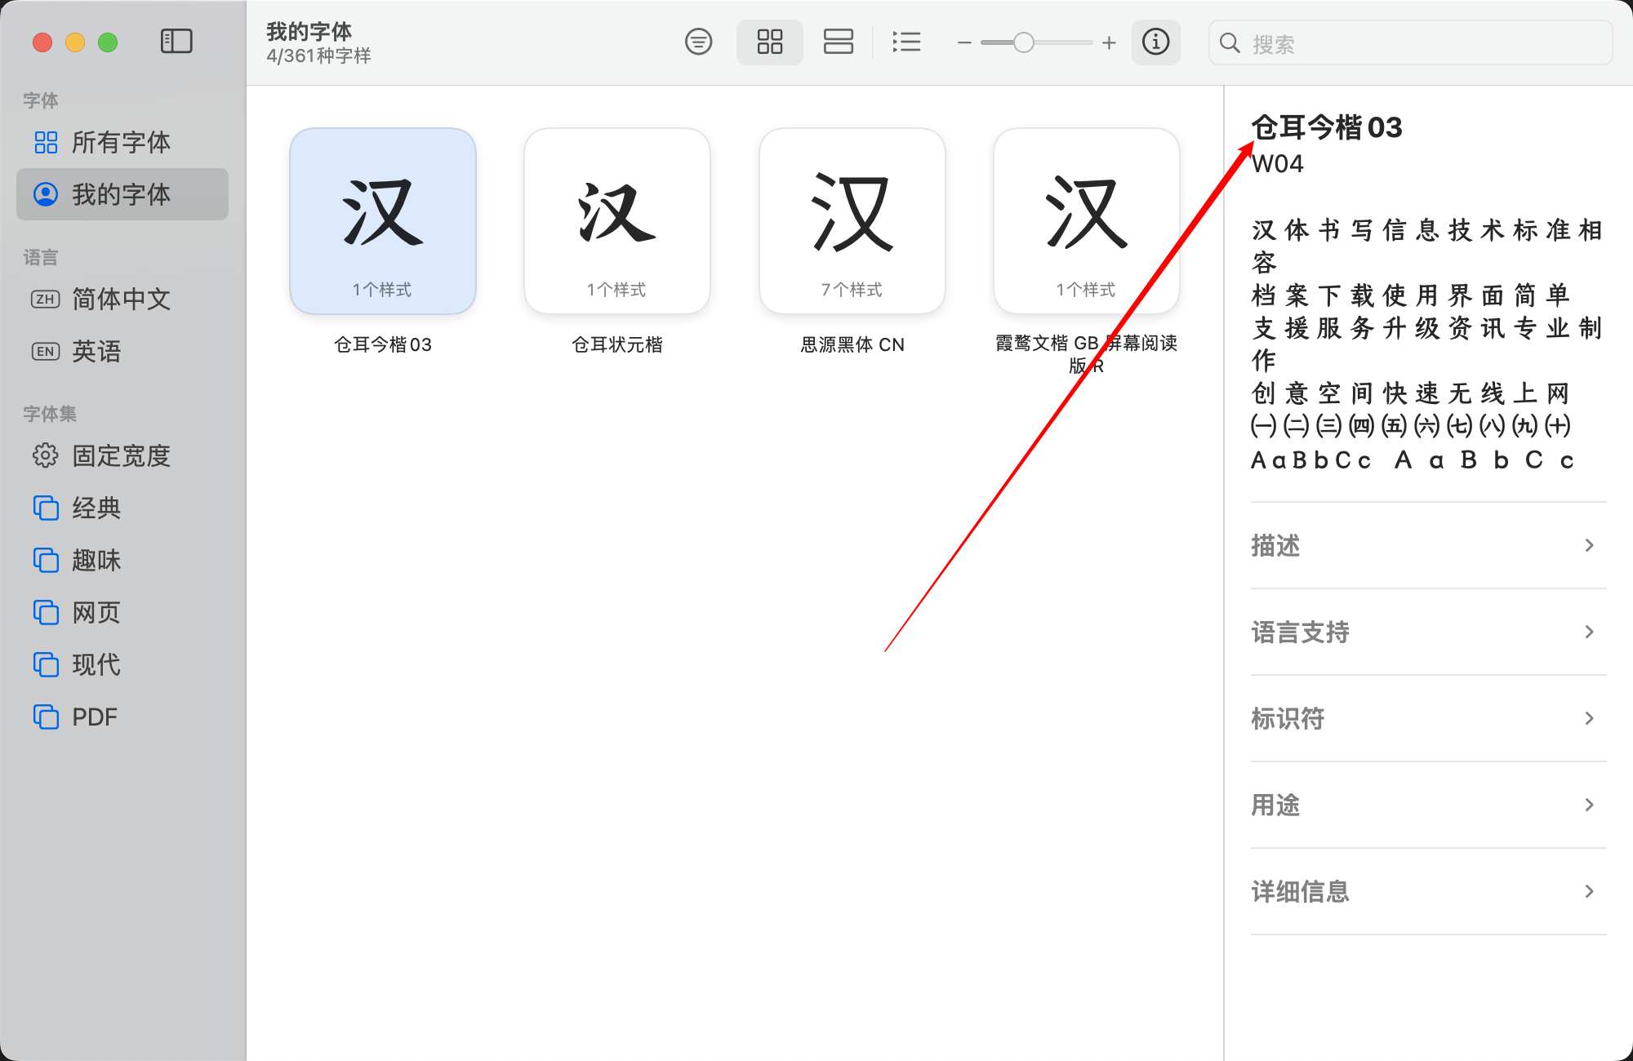Click the collection icon beside 现代
This screenshot has height=1061, width=1633.
[x=46, y=664]
